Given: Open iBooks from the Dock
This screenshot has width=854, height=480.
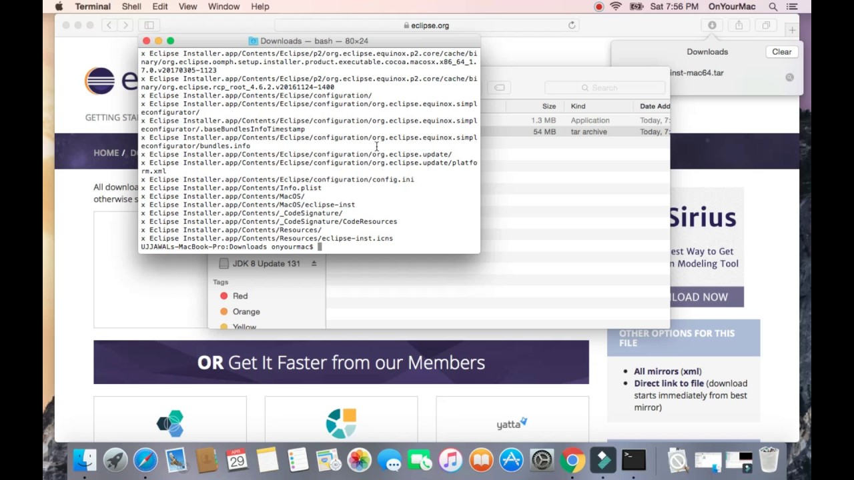Looking at the screenshot, I should click(481, 460).
